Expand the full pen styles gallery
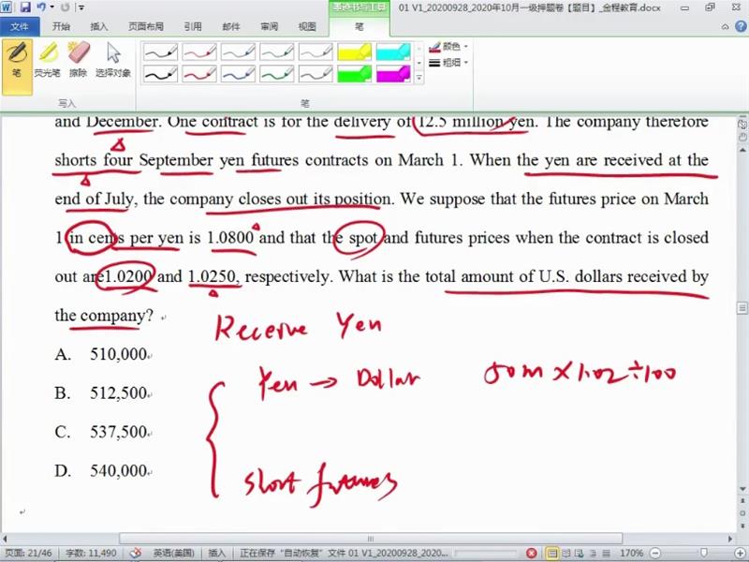The height and width of the screenshot is (562, 749). (x=419, y=78)
